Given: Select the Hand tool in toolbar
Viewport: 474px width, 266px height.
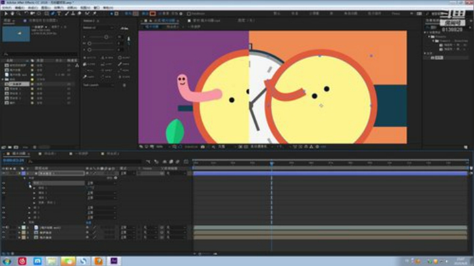Looking at the screenshot, I should tap(12, 13).
